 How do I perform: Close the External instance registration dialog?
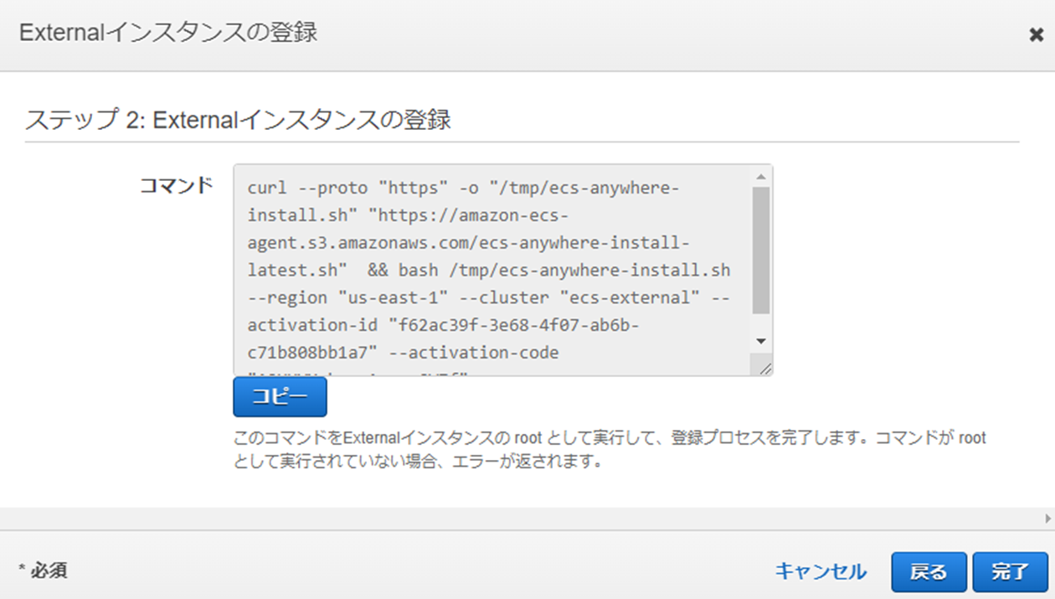pyautogui.click(x=1036, y=34)
